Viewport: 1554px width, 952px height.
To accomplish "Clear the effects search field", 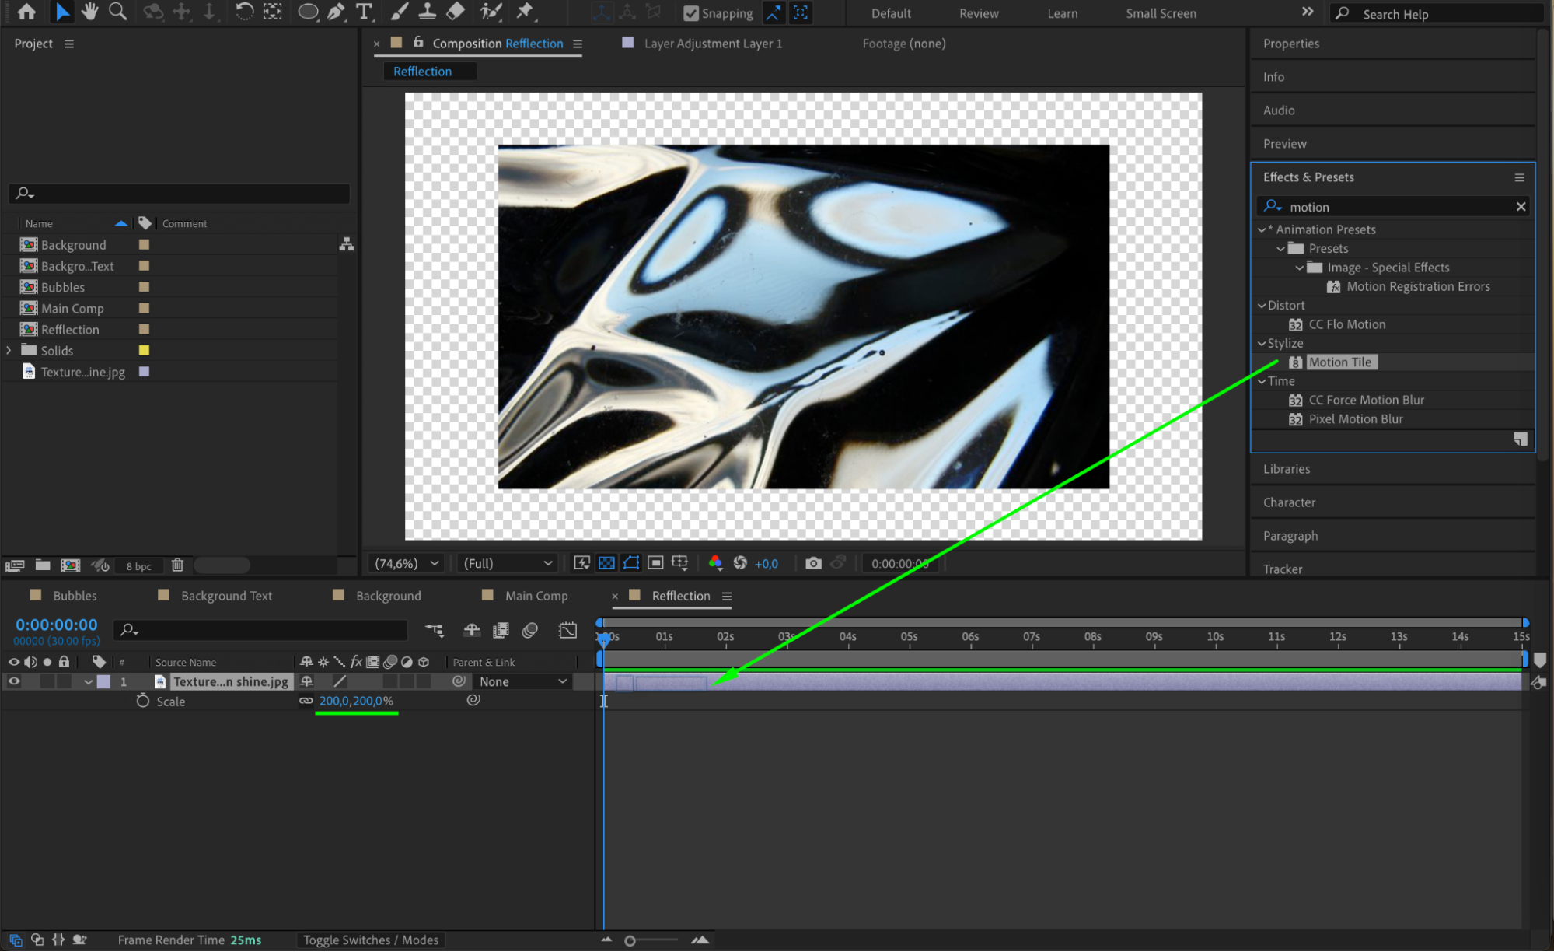I will click(1520, 207).
